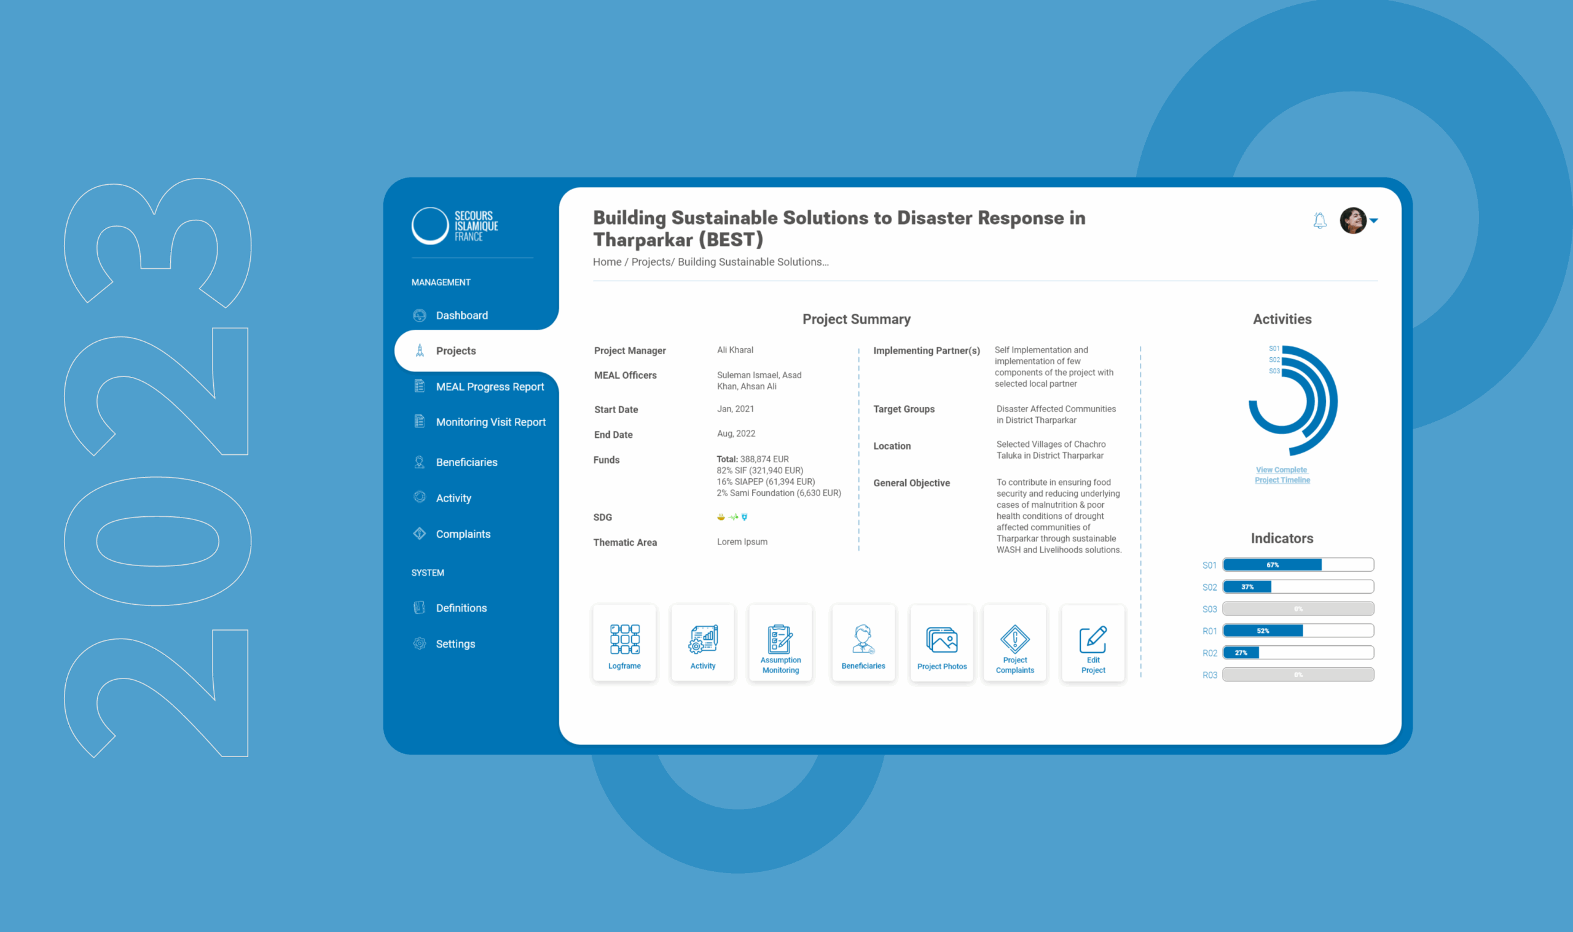Click the user avatar photo
The width and height of the screenshot is (1573, 932).
coord(1352,220)
